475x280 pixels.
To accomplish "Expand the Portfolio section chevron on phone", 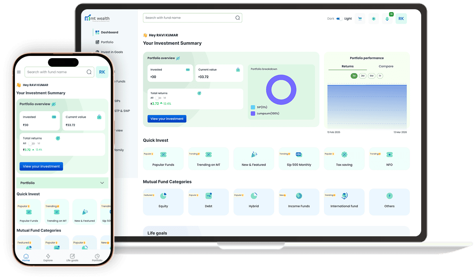I will click(x=102, y=183).
